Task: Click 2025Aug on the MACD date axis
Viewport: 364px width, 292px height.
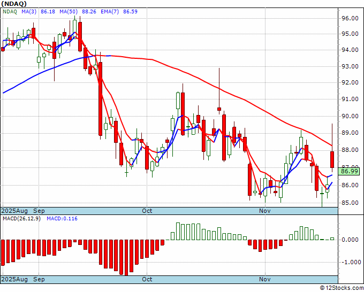Action: tap(14, 279)
